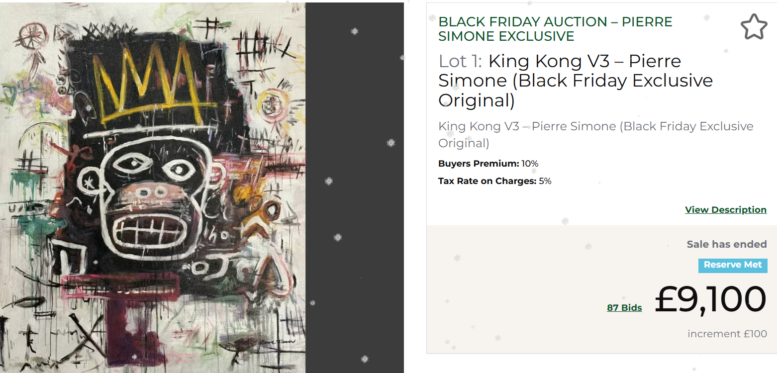Screen dimensions: 777x373
Task: Click the dark gray panel beside the painting
Action: 354,186
